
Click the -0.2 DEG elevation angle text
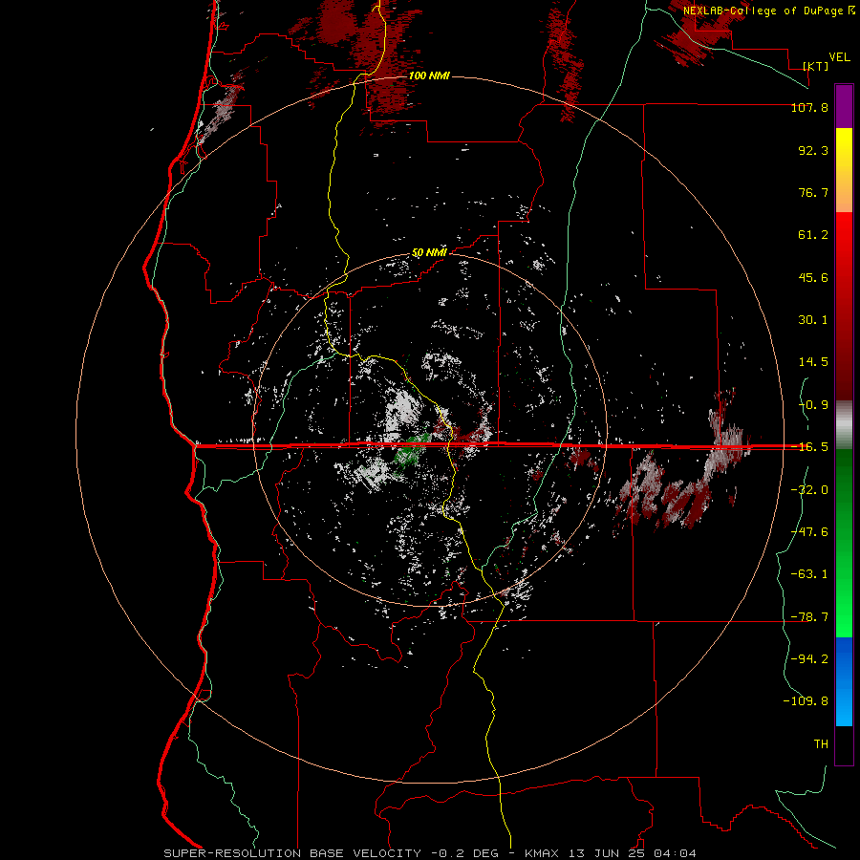(464, 853)
